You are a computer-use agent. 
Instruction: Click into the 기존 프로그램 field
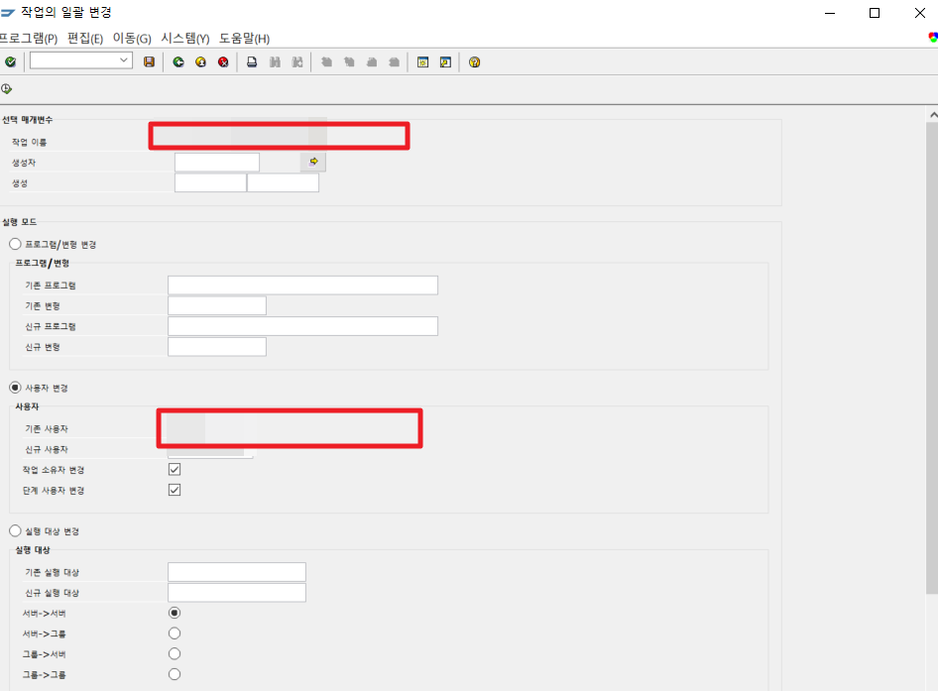coord(302,285)
